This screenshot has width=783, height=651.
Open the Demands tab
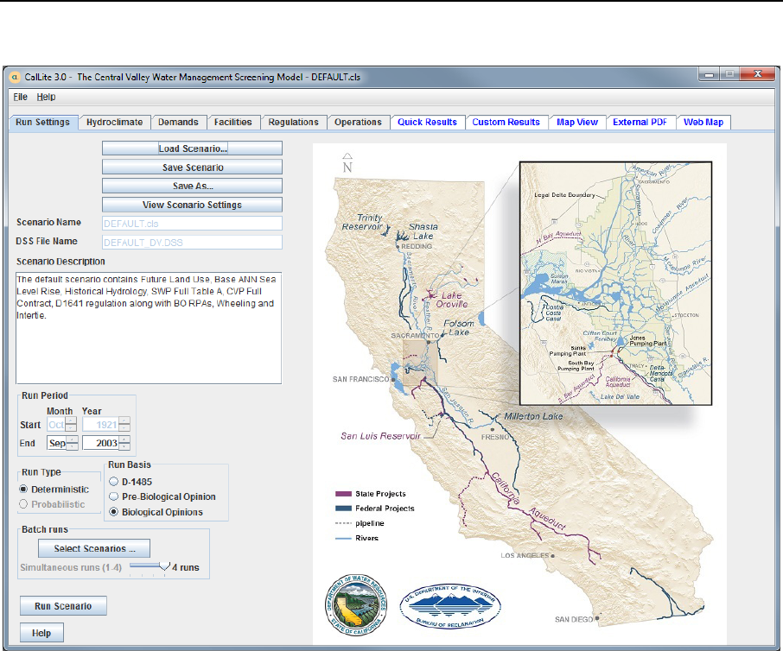[x=178, y=123]
